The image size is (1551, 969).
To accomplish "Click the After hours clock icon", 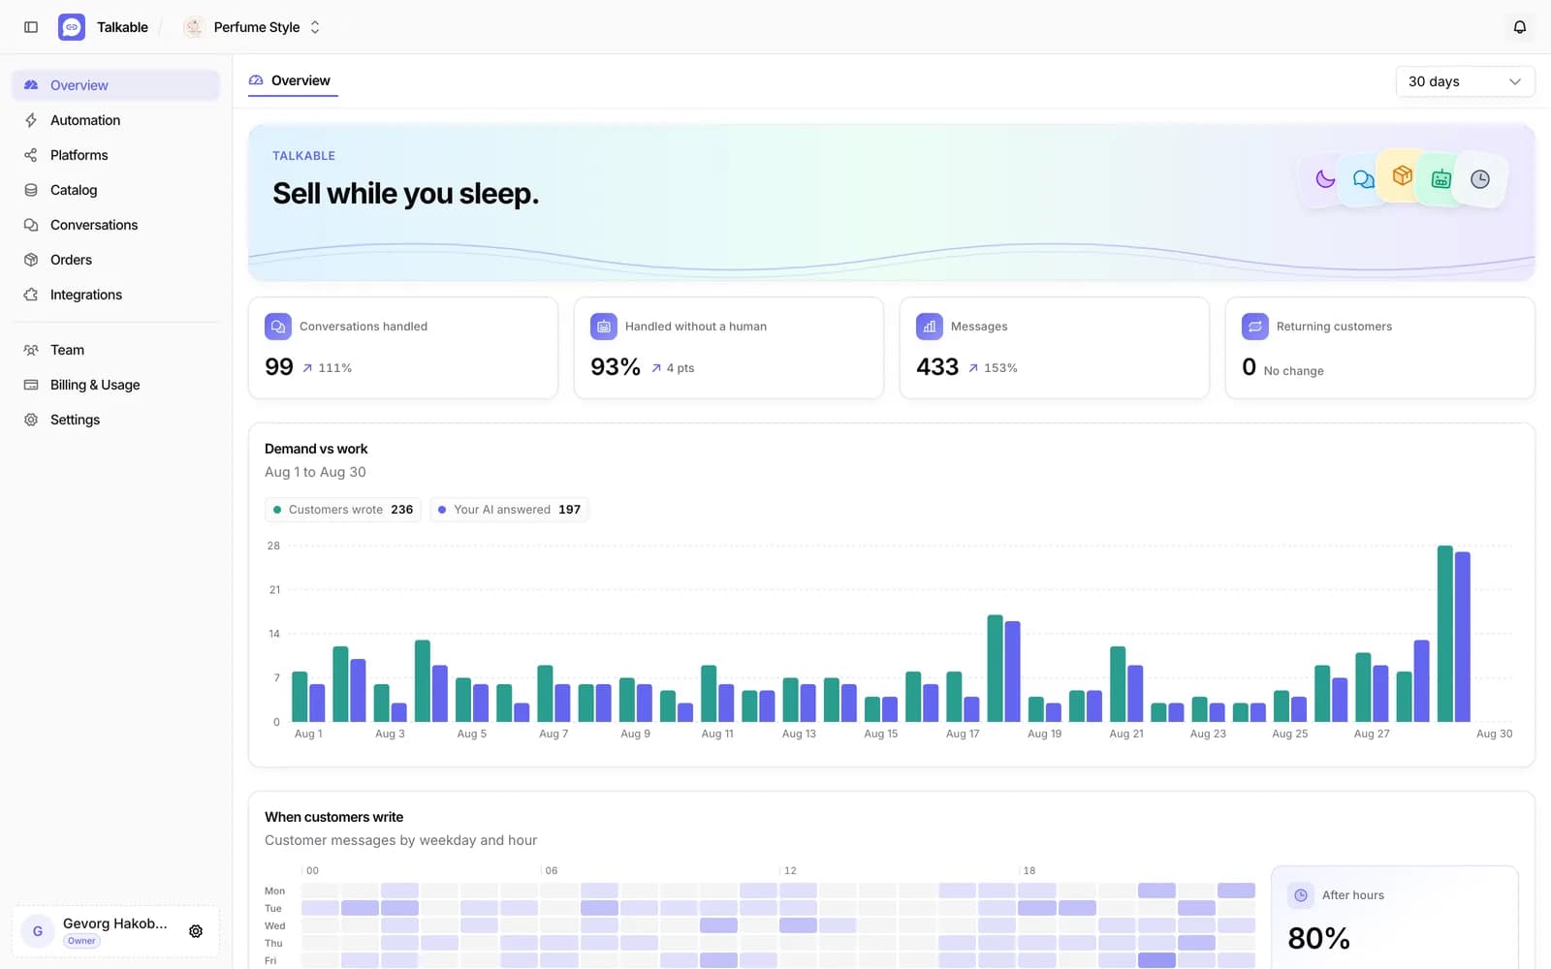I will pyautogui.click(x=1301, y=895).
